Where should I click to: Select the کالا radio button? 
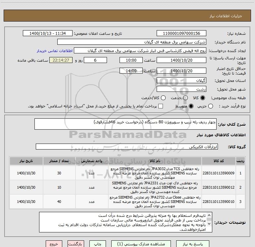(x=203, y=98)
